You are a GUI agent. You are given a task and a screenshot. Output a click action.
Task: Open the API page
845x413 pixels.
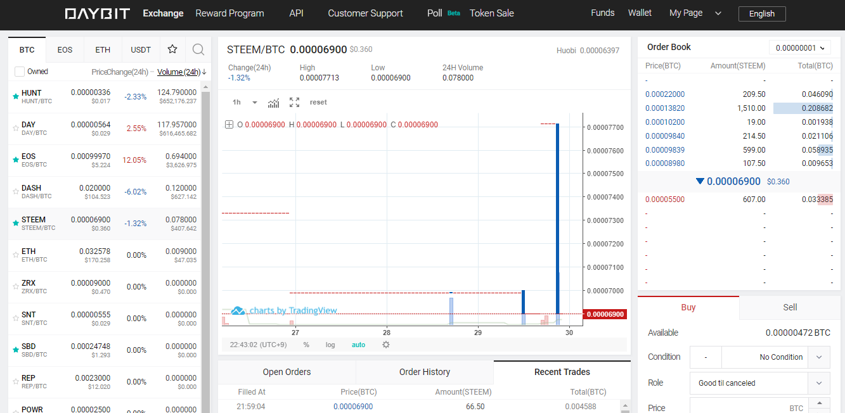296,13
